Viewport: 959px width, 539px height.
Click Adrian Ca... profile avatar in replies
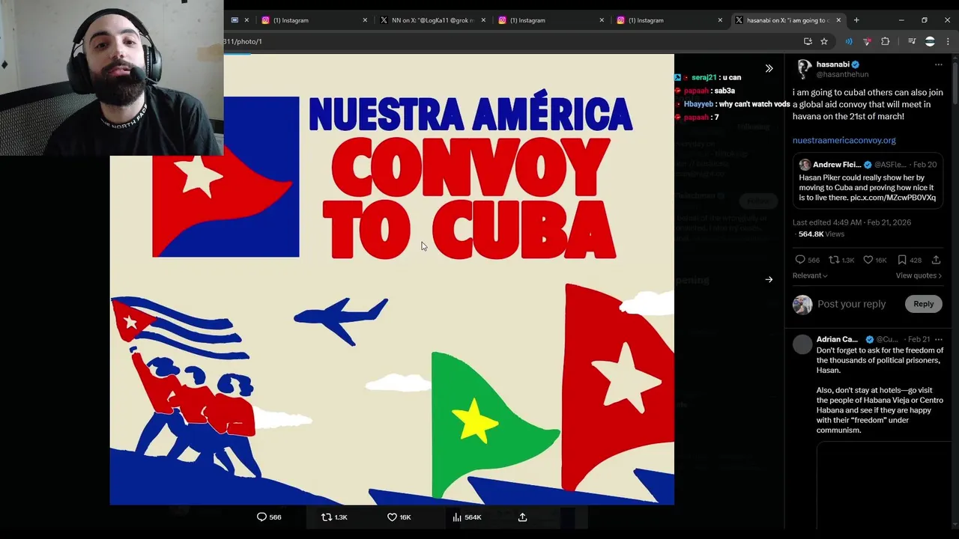802,344
